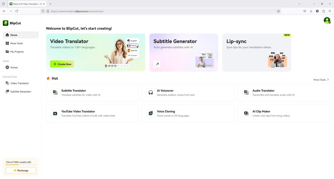Click the 134.47/300 credits left text
Screen dimensions: 334x179
(x=18, y=162)
